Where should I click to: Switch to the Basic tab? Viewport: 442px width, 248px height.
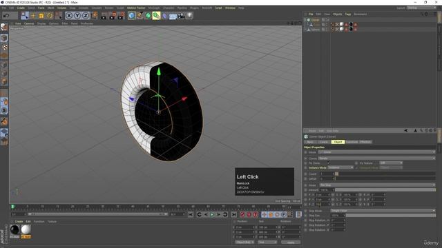(x=310, y=142)
